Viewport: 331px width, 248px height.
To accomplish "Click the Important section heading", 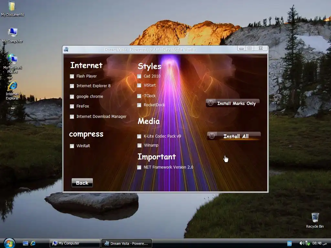I will 157,157.
